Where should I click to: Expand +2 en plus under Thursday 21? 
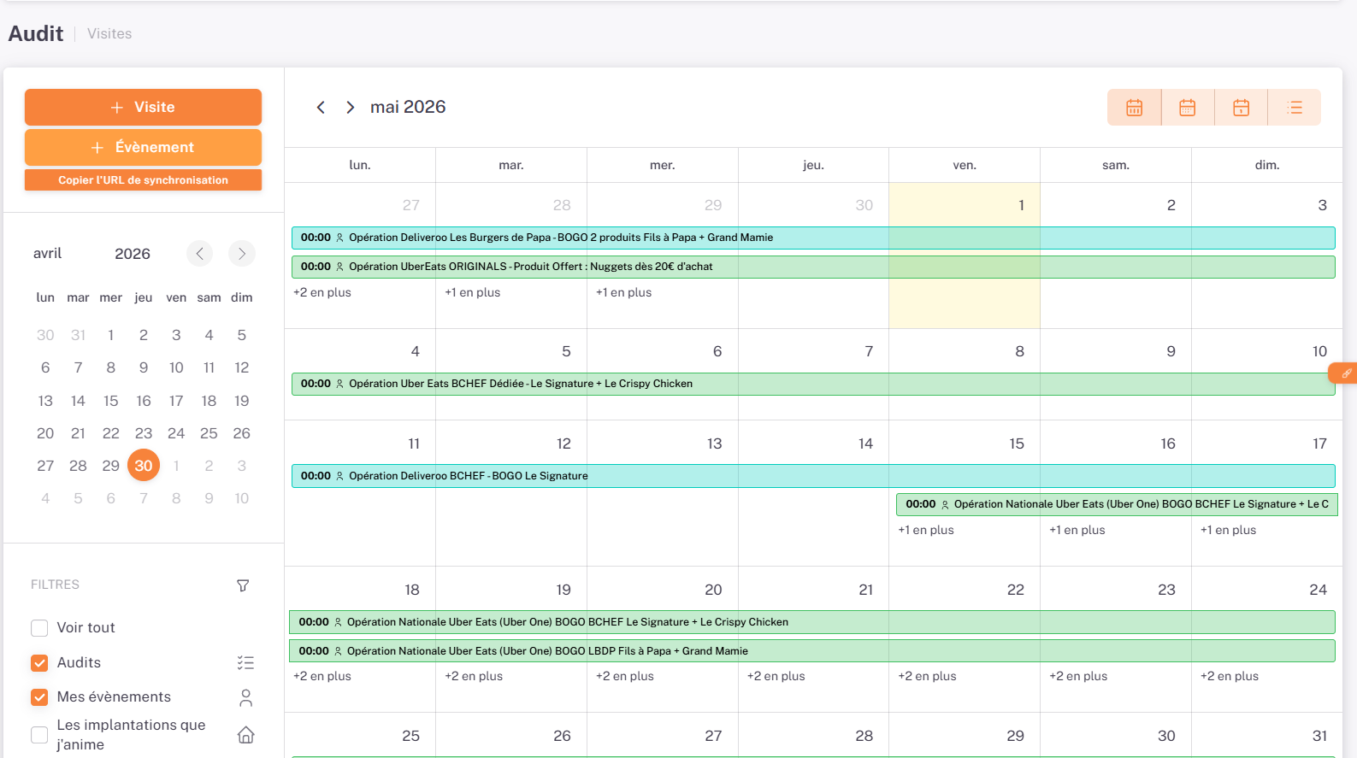coord(776,676)
